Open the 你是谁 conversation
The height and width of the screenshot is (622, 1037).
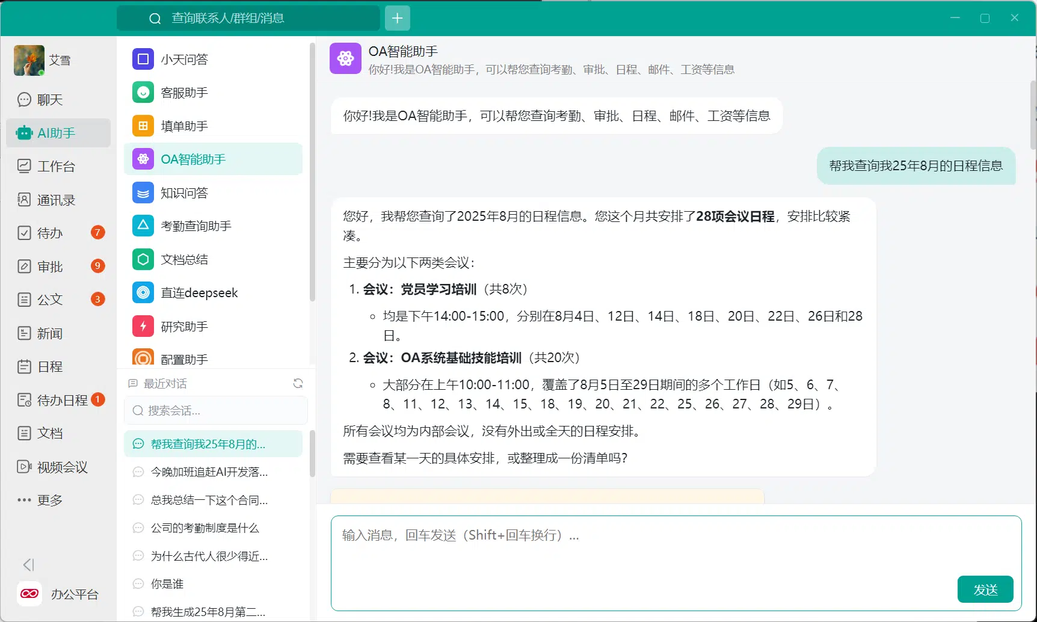coord(213,584)
